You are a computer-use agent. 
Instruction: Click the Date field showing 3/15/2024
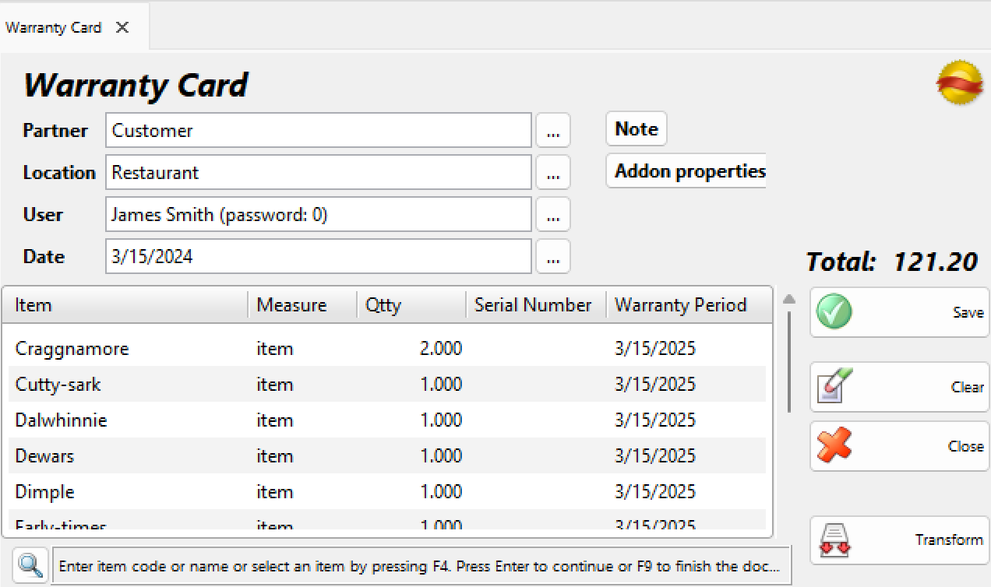318,257
